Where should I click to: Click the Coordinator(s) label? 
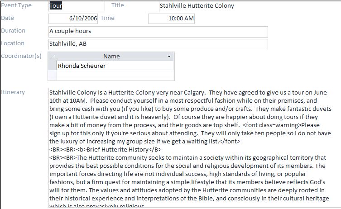pyautogui.click(x=21, y=56)
